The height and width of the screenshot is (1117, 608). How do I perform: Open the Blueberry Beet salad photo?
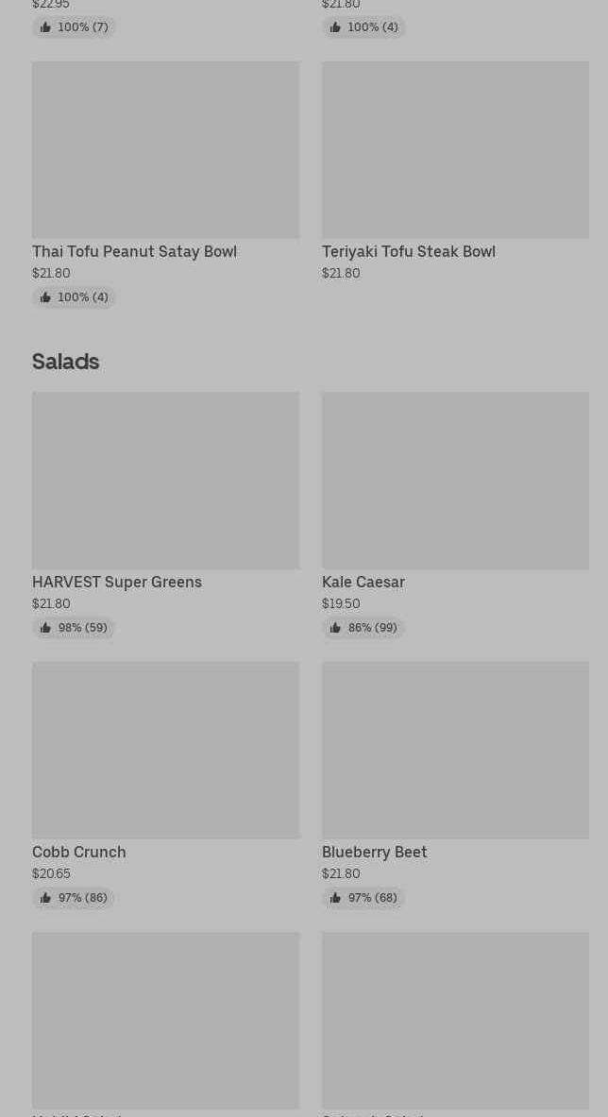pos(455,751)
